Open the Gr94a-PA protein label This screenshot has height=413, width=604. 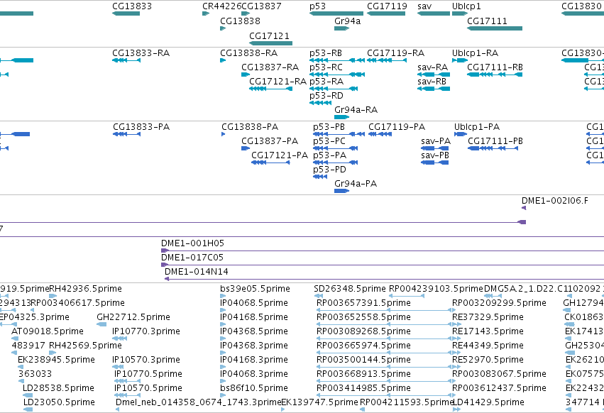point(356,184)
